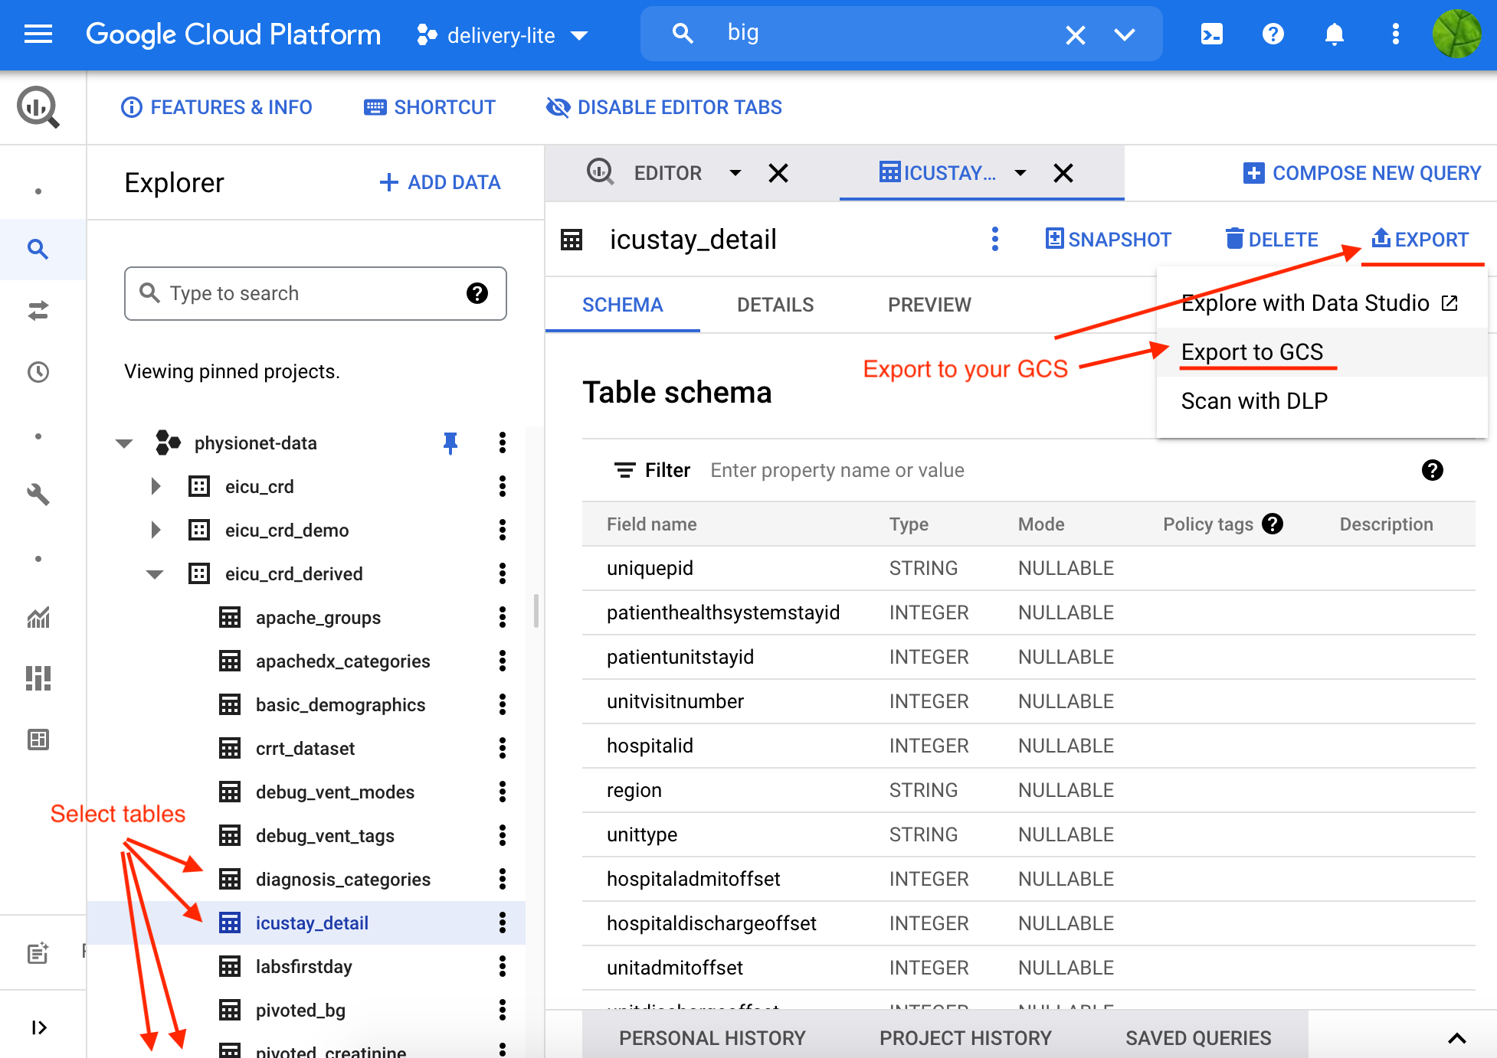Collapse the eicu_crd_derived dataset
Screen dimensions: 1497x1058
click(x=155, y=574)
